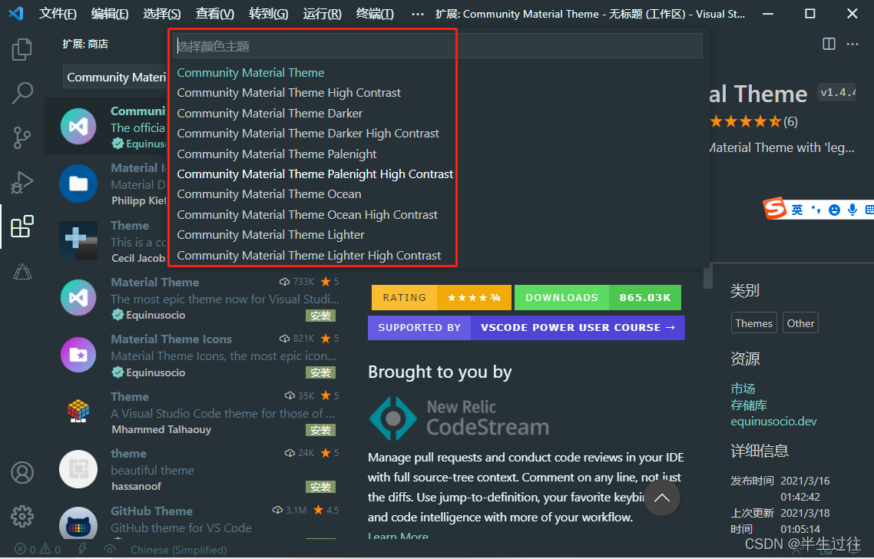Open the 转到(G) menu
The height and width of the screenshot is (559, 874).
click(x=268, y=14)
